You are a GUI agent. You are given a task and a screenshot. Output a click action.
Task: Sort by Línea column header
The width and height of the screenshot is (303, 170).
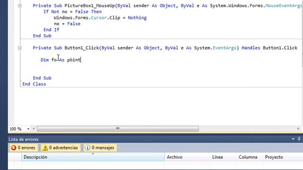(x=223, y=157)
